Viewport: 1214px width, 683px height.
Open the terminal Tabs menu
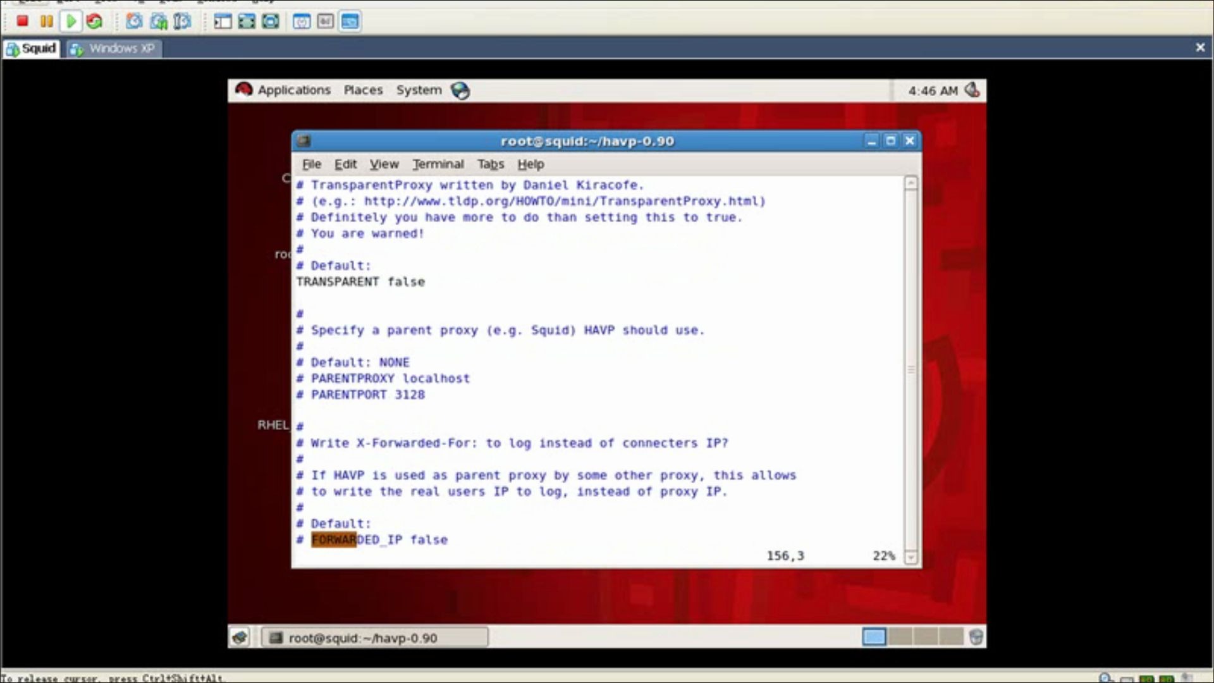[x=491, y=164]
